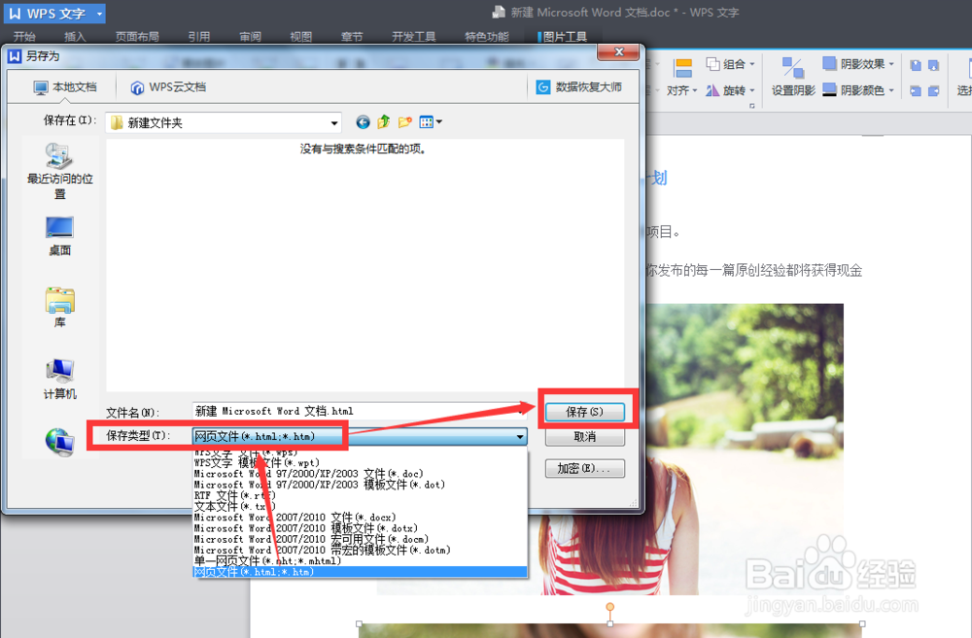Switch to the 插入 ribbon tab
The height and width of the screenshot is (638, 972).
(x=75, y=37)
